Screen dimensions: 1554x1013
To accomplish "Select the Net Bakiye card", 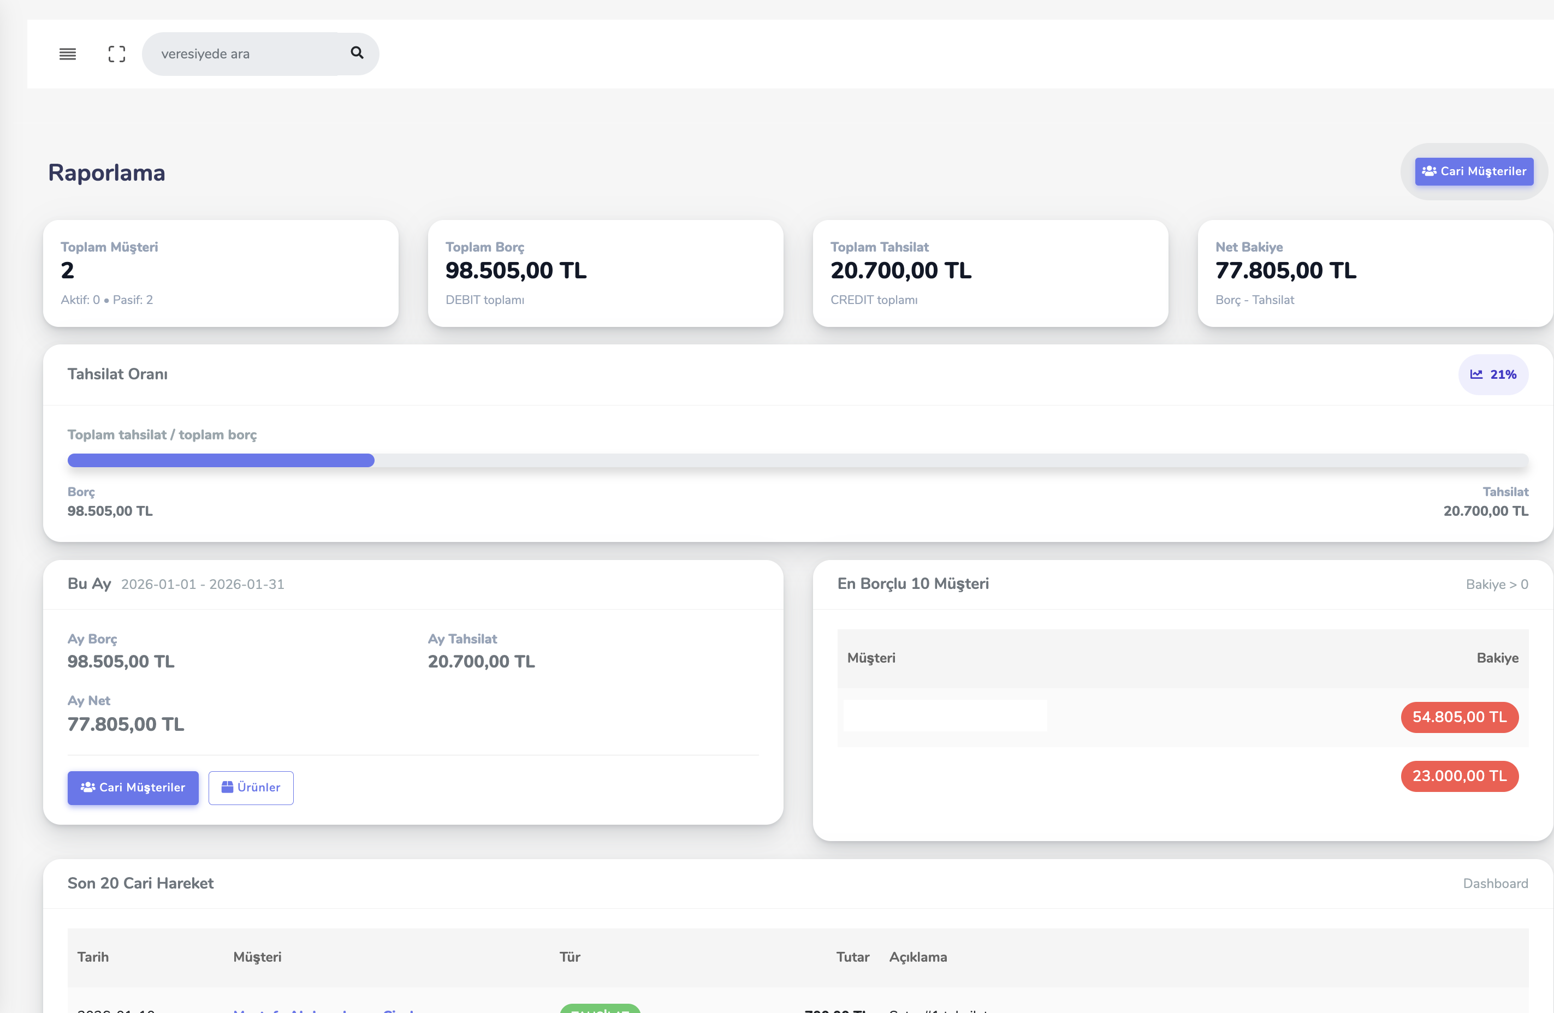I will tap(1374, 273).
